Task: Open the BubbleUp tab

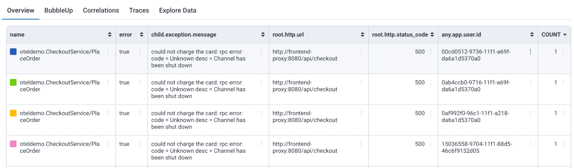Action: point(59,10)
